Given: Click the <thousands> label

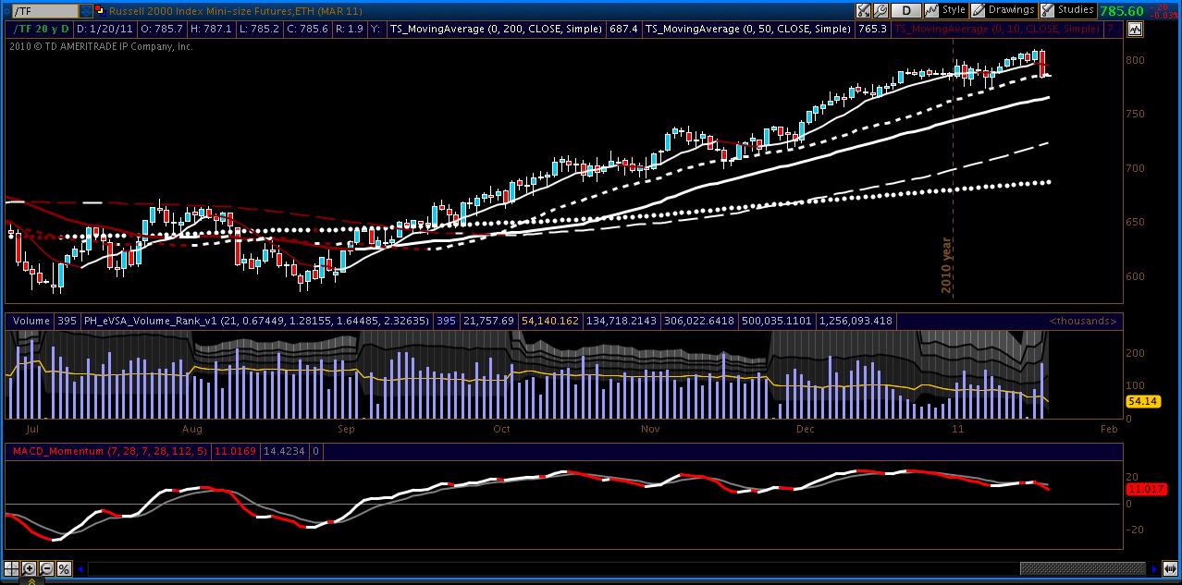Looking at the screenshot, I should tap(1083, 322).
